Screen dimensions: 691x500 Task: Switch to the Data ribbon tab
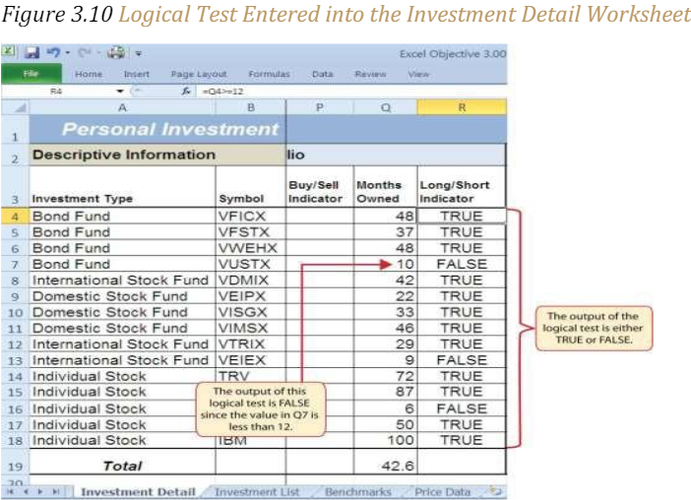coord(323,74)
